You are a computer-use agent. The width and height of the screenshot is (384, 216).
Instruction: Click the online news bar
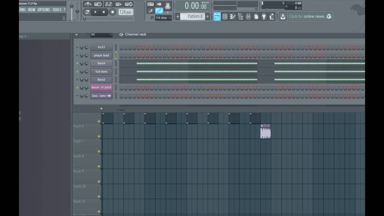click(310, 16)
